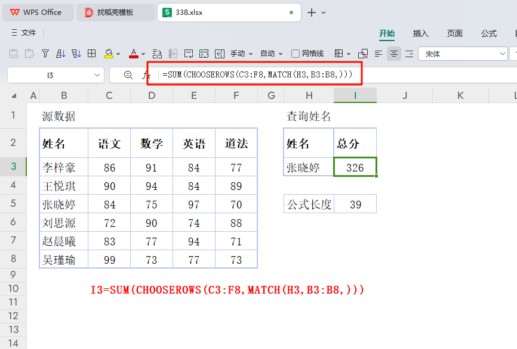Expand the borders dropdown arrow
Screen dimensions: 517x349
[x=349, y=54]
